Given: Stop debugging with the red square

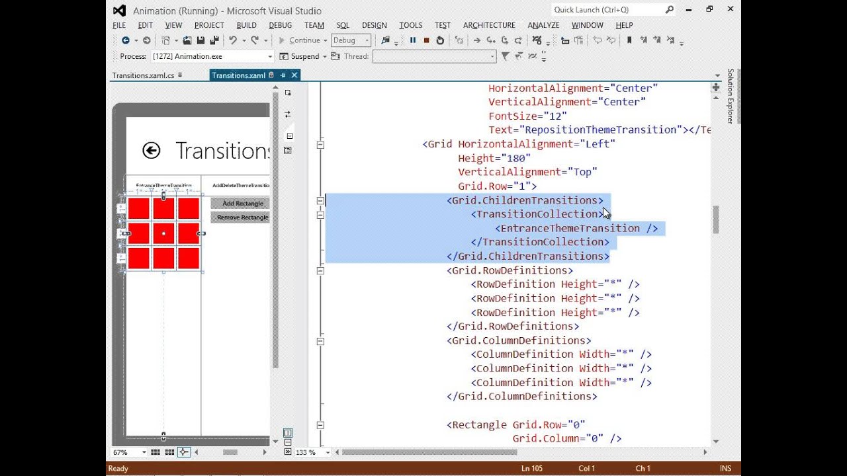Looking at the screenshot, I should (x=427, y=40).
